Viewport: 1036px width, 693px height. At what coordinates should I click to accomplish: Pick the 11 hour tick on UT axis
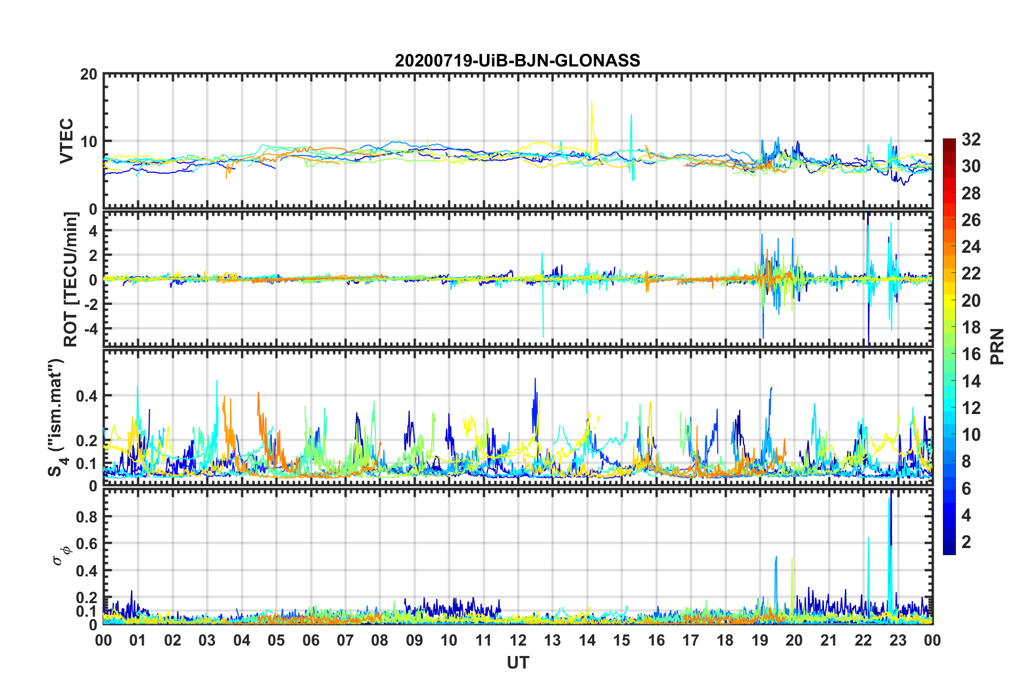click(x=484, y=640)
